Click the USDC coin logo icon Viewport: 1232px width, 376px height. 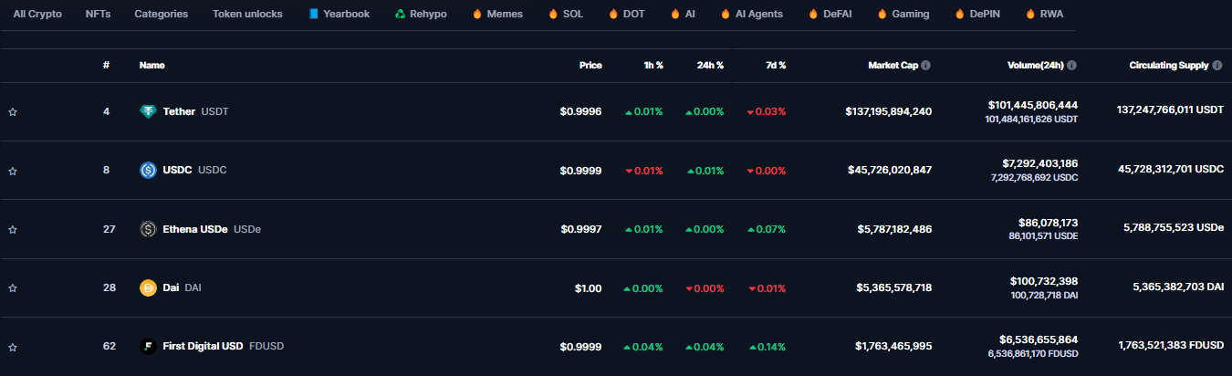pos(148,170)
